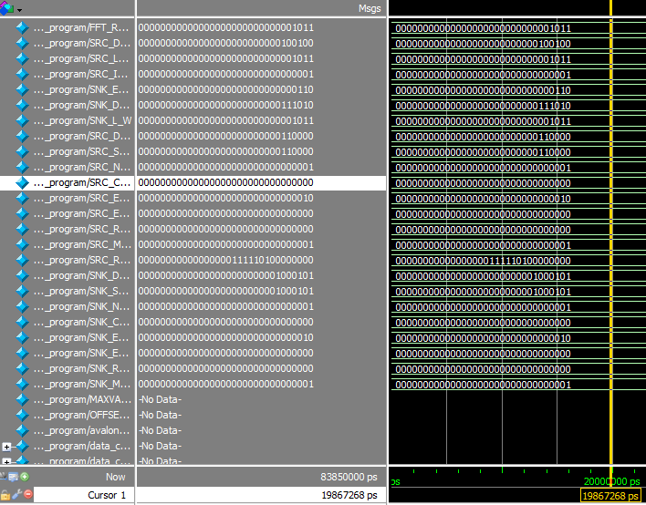
Task: Click the diamond icon of the SNK_C... signal
Action: (22, 322)
